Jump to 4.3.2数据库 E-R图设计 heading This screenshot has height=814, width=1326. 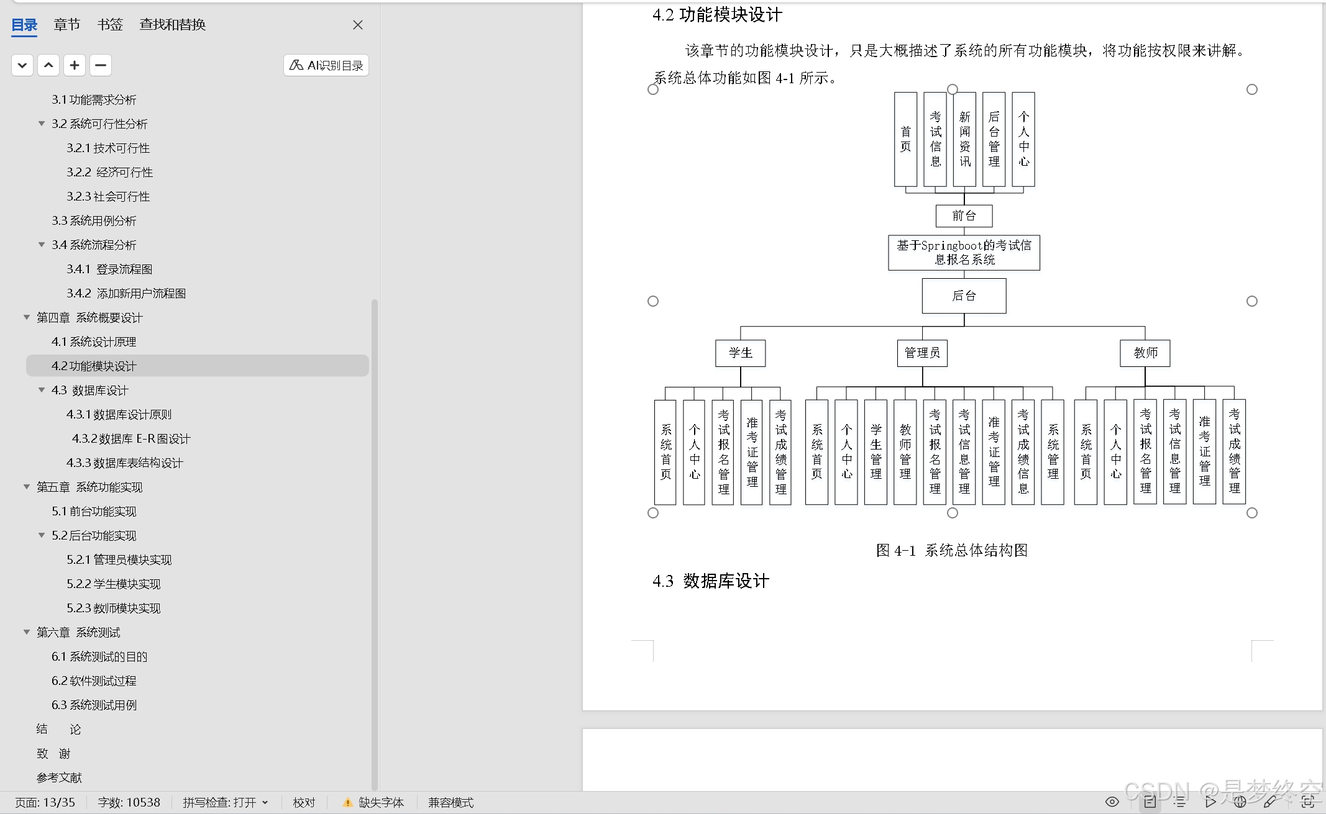pyautogui.click(x=131, y=439)
